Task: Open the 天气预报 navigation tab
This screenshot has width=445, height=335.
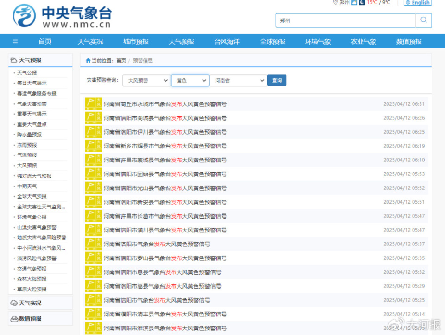Action: 181,41
